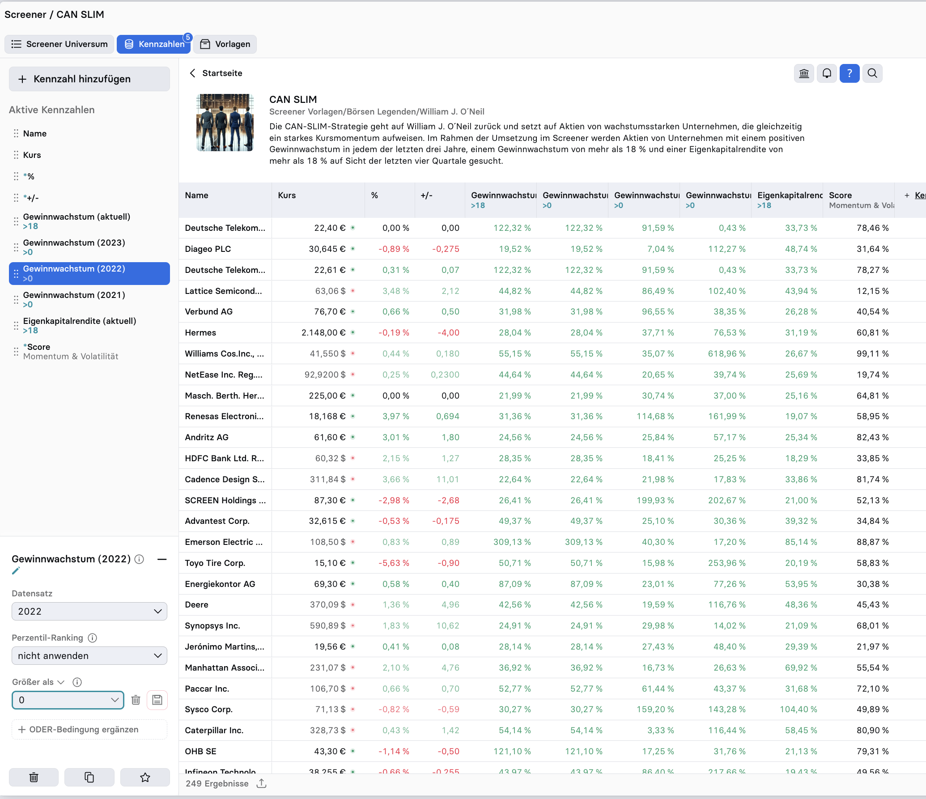Switch to Vorlagen tab

pos(225,44)
